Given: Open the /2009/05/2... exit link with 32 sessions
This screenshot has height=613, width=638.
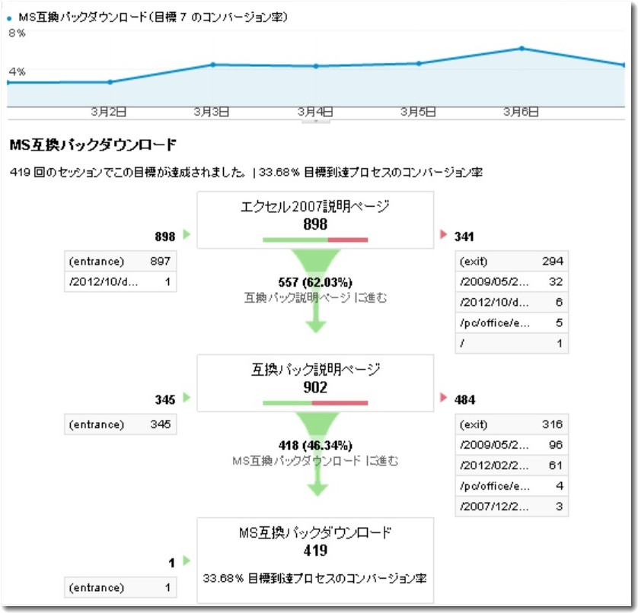Looking at the screenshot, I should (509, 281).
